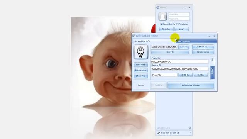Click the Password input field
The width and height of the screenshot is (247, 139).
(x=179, y=19)
